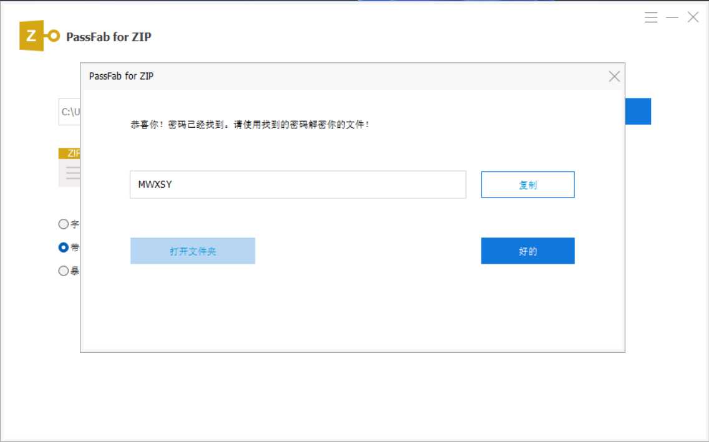Click the congratulation message text
709x442 pixels.
pos(250,124)
